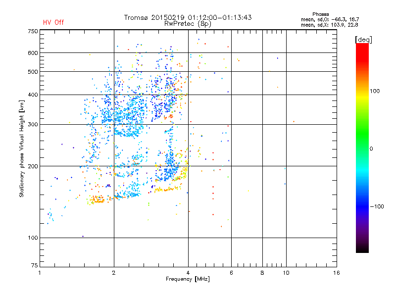Click the y-axis '75' tick label
396x297 pixels.
(x=35, y=265)
